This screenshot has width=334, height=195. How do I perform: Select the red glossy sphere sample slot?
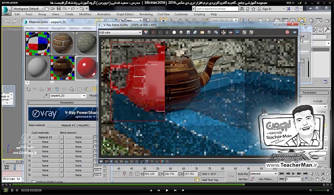[x=86, y=68]
